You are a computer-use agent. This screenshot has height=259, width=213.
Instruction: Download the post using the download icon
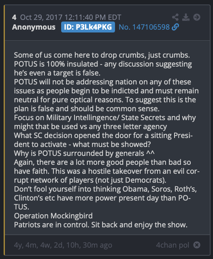pyautogui.click(x=186, y=17)
